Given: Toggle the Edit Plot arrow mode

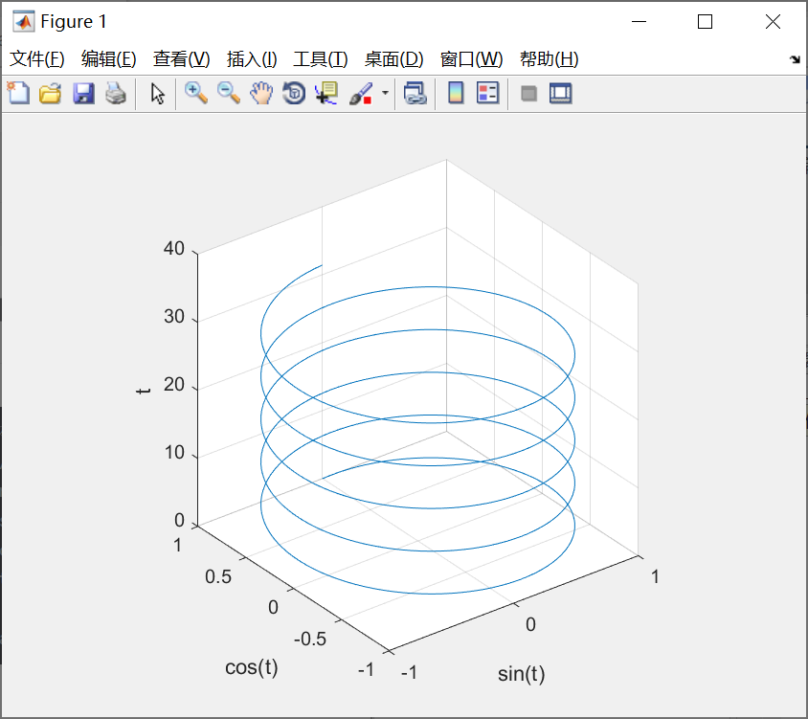Looking at the screenshot, I should coord(157,93).
